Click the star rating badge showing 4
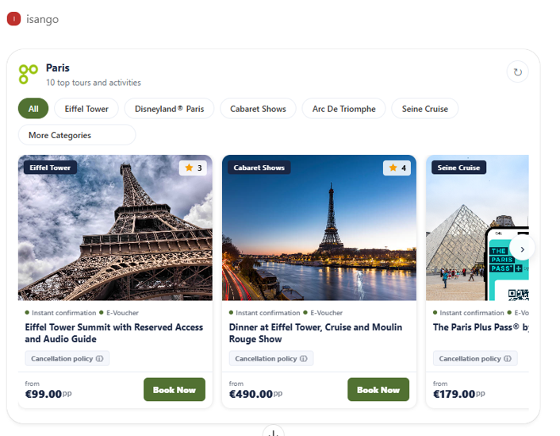 tap(397, 168)
